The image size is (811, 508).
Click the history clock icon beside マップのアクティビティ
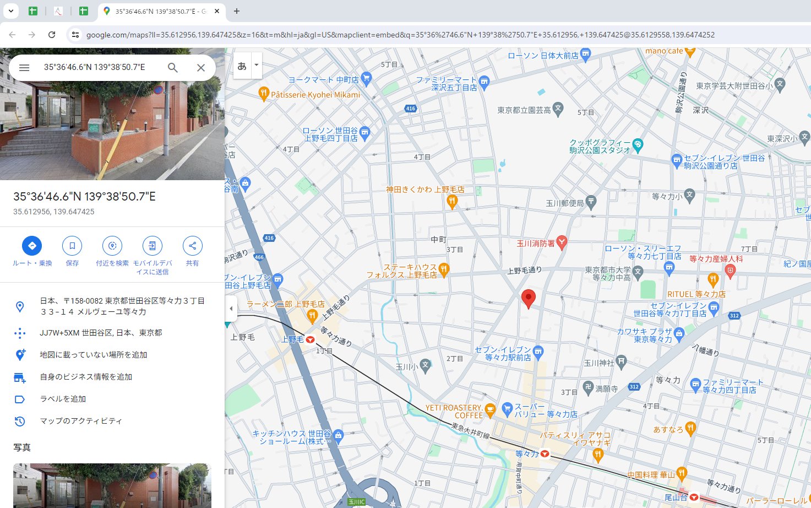click(x=20, y=421)
